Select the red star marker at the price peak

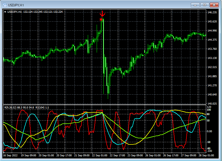(x=101, y=19)
